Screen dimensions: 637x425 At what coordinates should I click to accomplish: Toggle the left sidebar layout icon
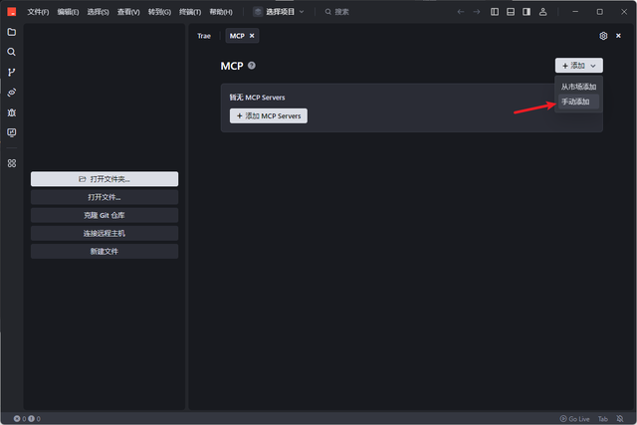[x=495, y=12]
